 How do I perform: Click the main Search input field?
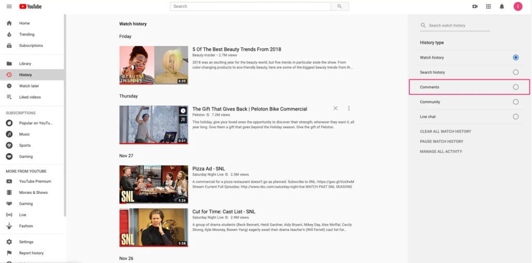click(250, 6)
